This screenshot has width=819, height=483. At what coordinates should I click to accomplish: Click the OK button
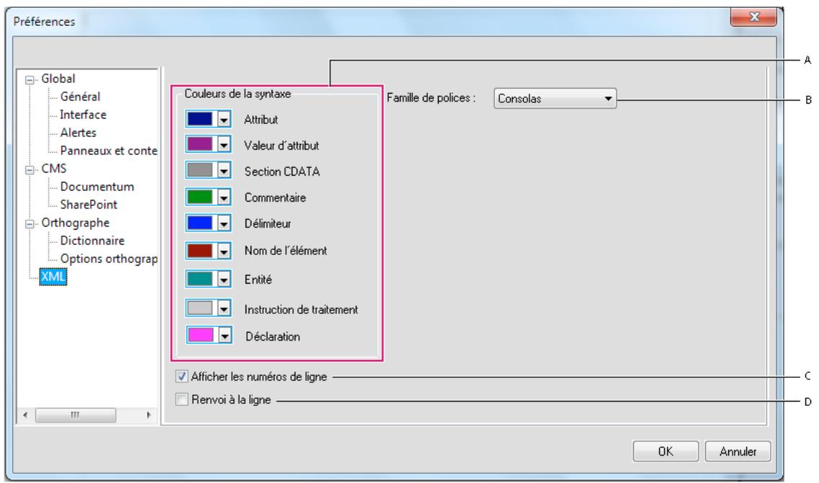click(x=666, y=451)
